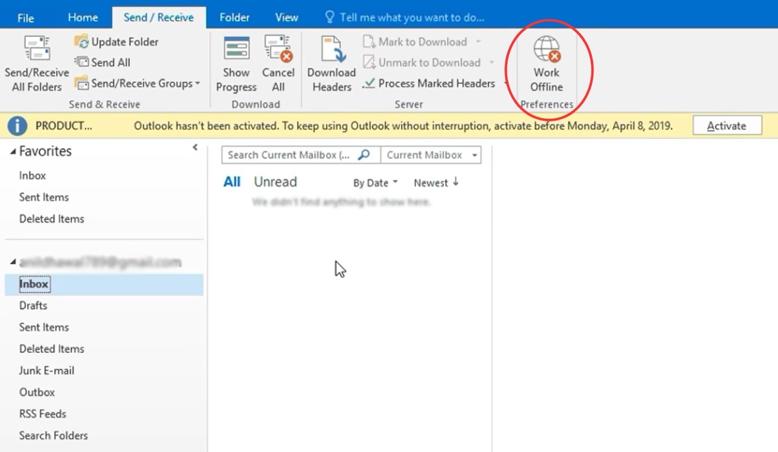Click the Show Progress icon

(236, 49)
